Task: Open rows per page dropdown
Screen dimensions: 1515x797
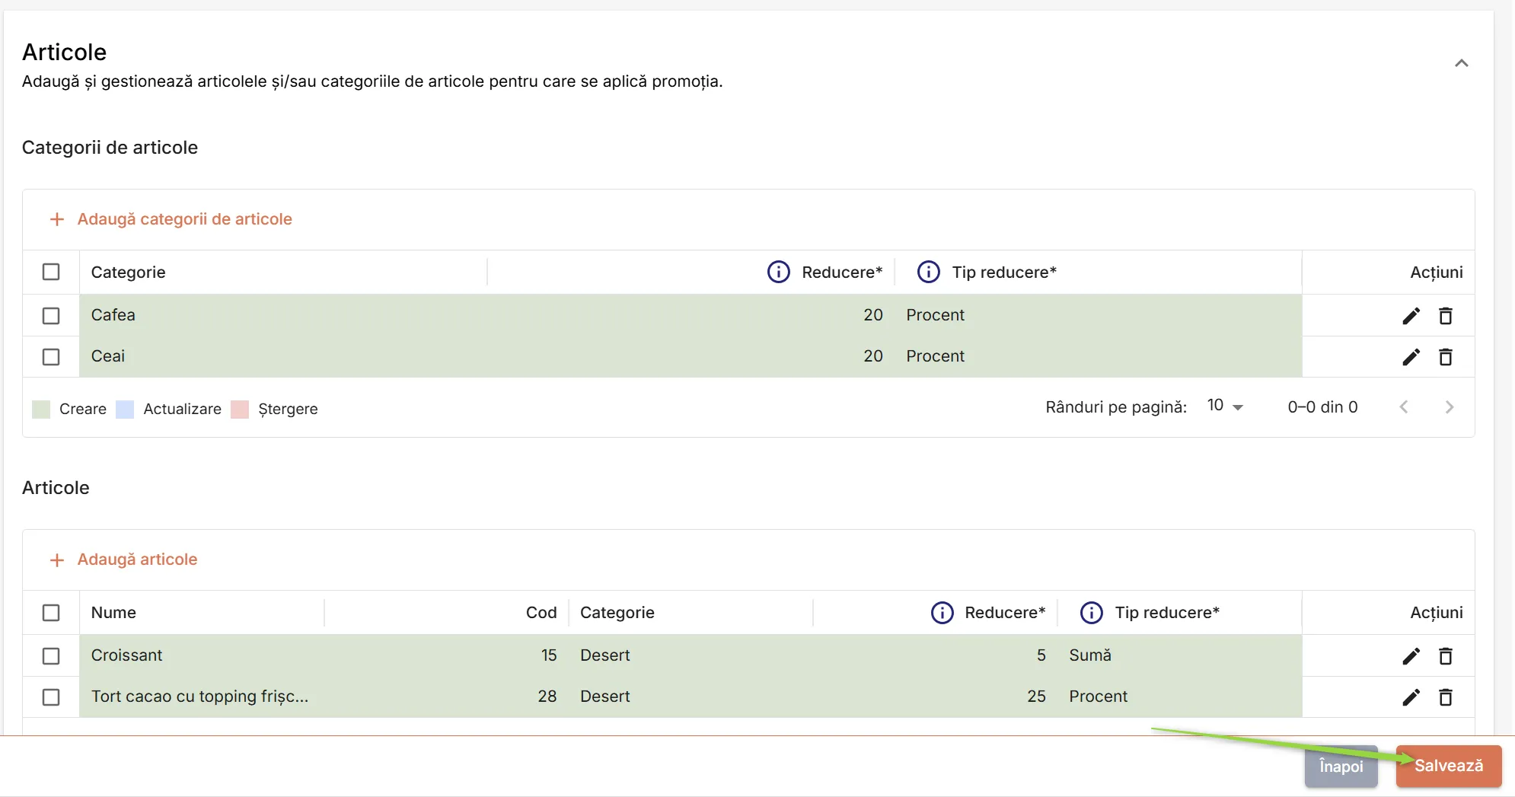Action: pos(1225,406)
